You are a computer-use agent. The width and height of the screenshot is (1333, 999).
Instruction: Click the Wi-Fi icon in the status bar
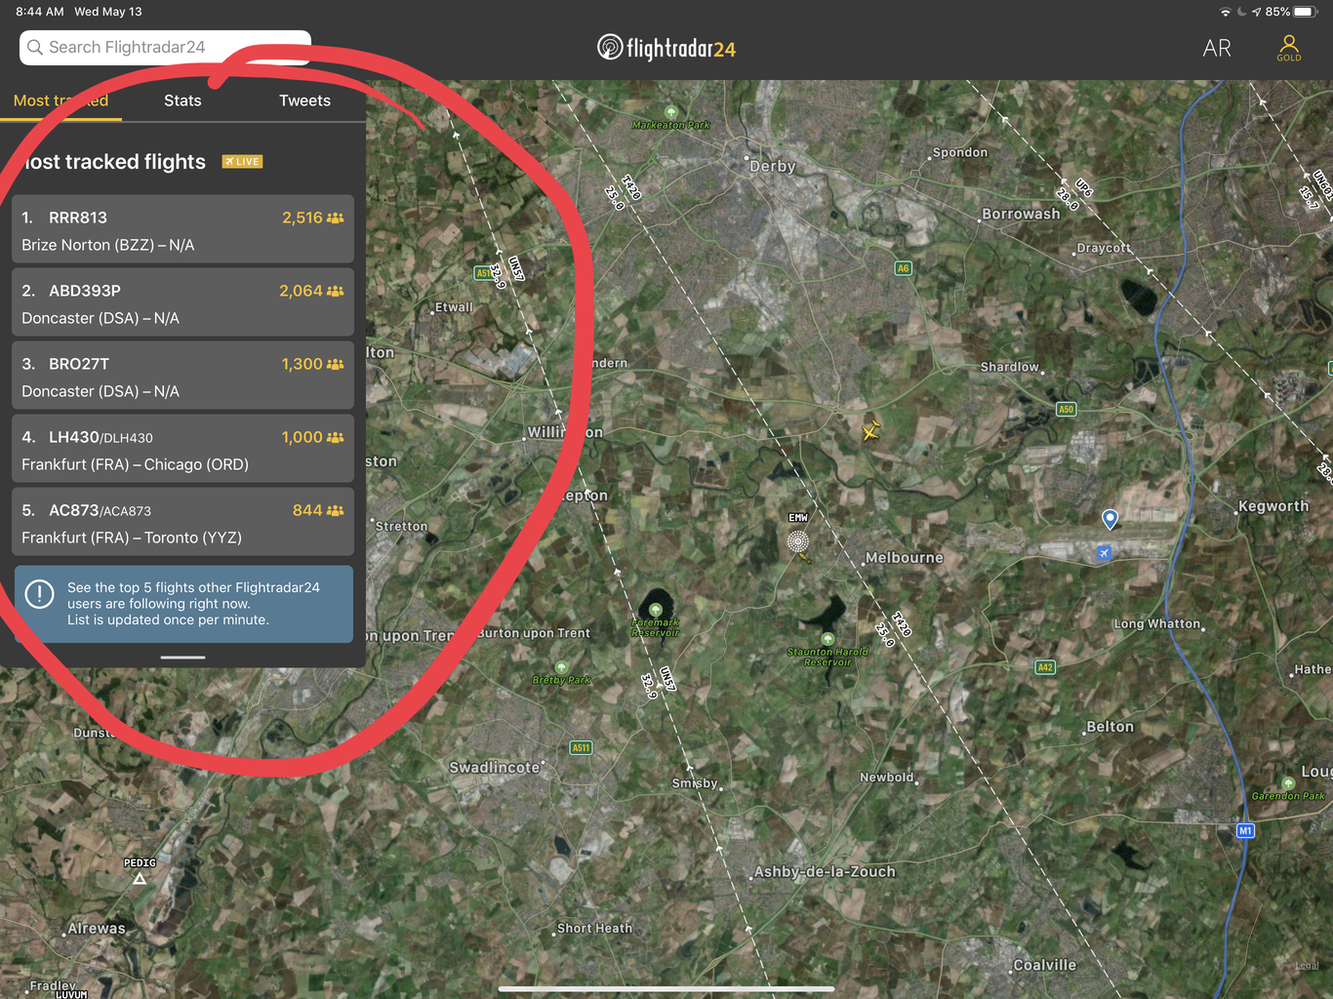click(x=1226, y=12)
